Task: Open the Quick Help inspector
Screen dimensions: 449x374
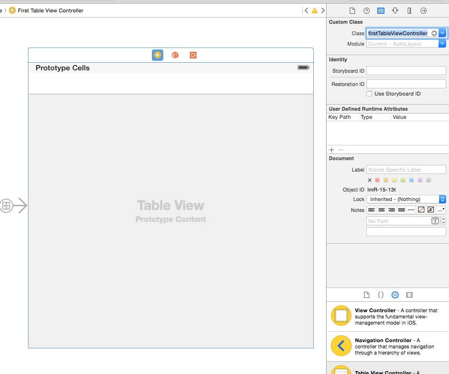Action: coord(366,10)
